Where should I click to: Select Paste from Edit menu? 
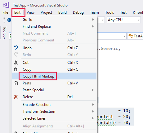(x=54, y=83)
